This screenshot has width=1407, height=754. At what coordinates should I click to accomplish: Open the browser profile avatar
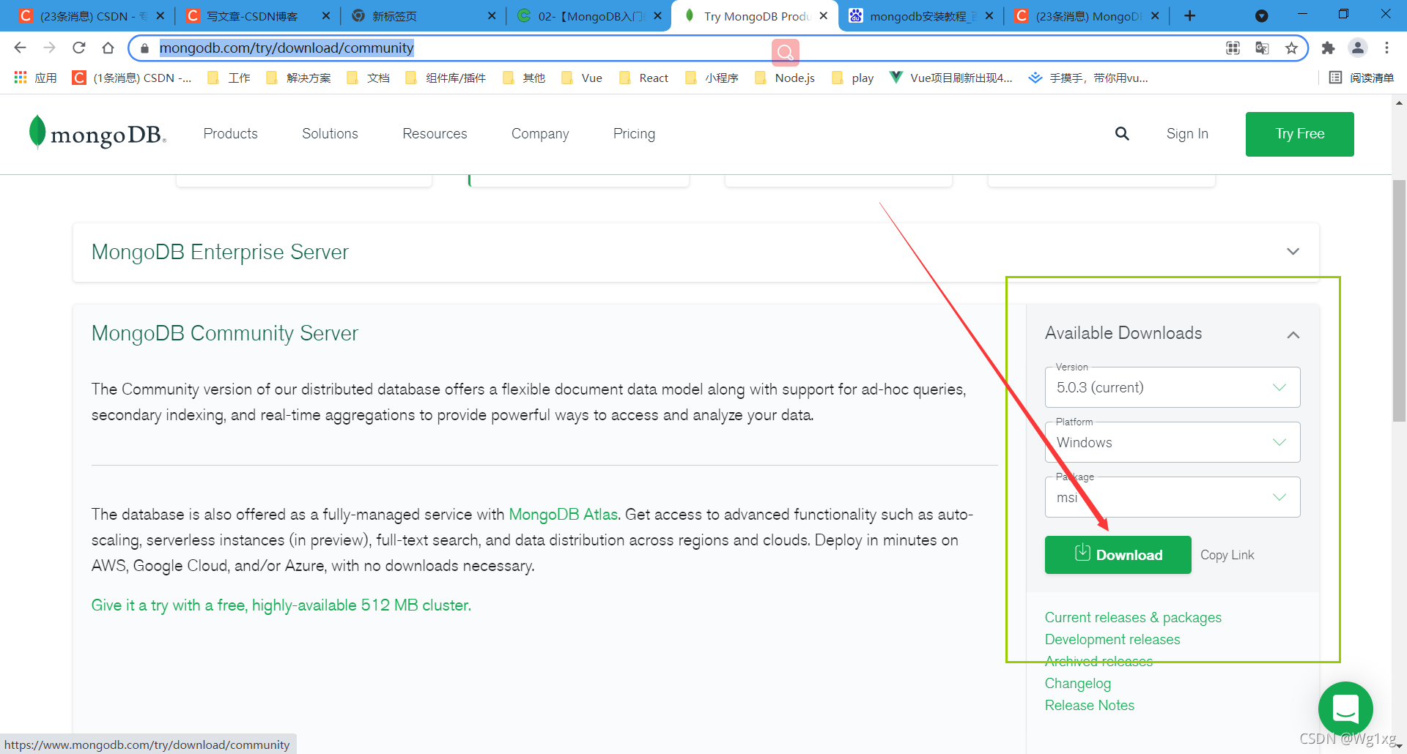tap(1357, 48)
